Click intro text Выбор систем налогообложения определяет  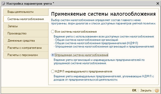click(x=103, y=22)
